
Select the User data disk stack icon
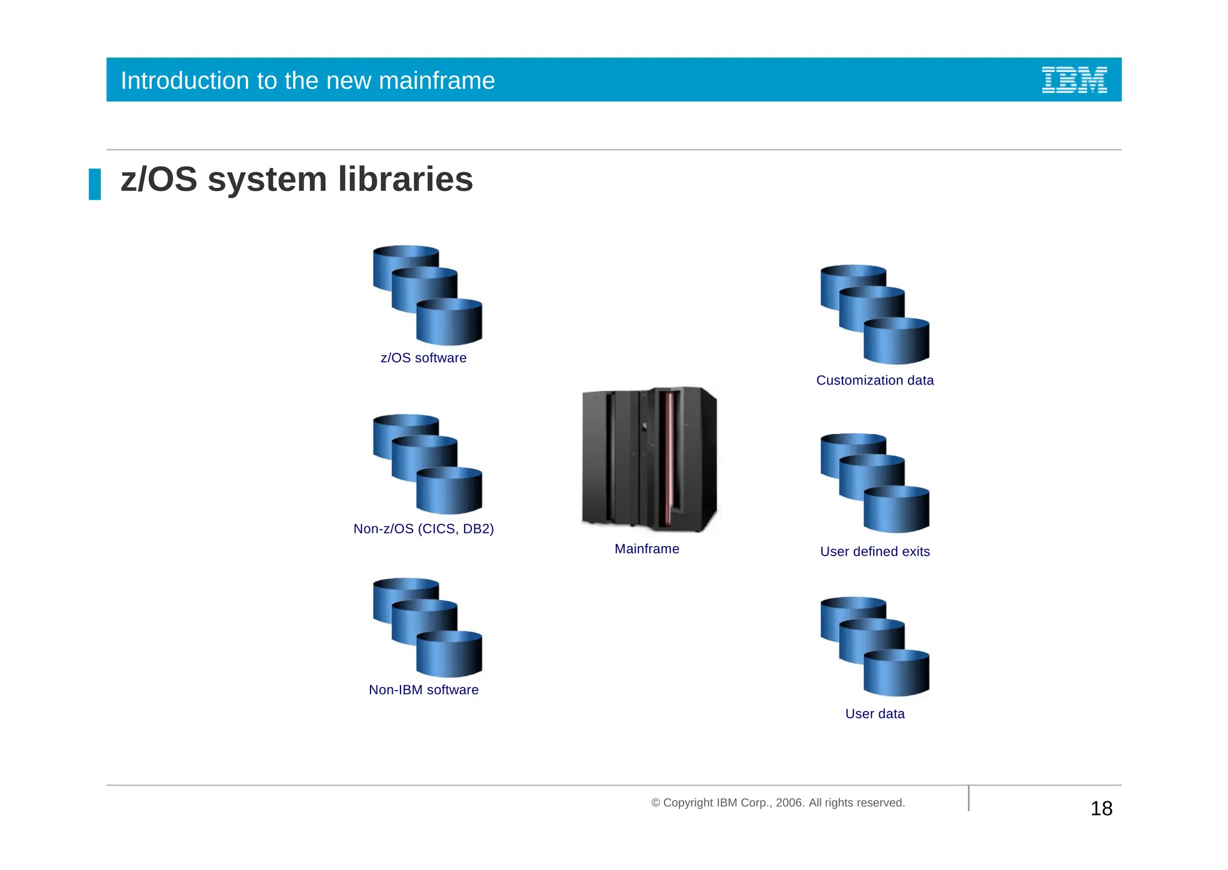click(874, 646)
